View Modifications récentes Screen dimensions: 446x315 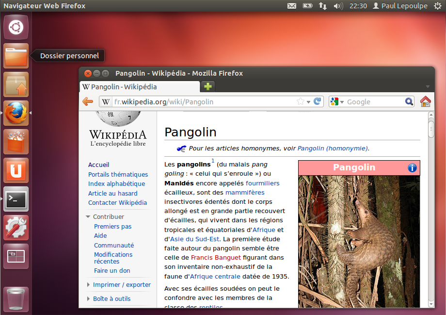coord(113,258)
